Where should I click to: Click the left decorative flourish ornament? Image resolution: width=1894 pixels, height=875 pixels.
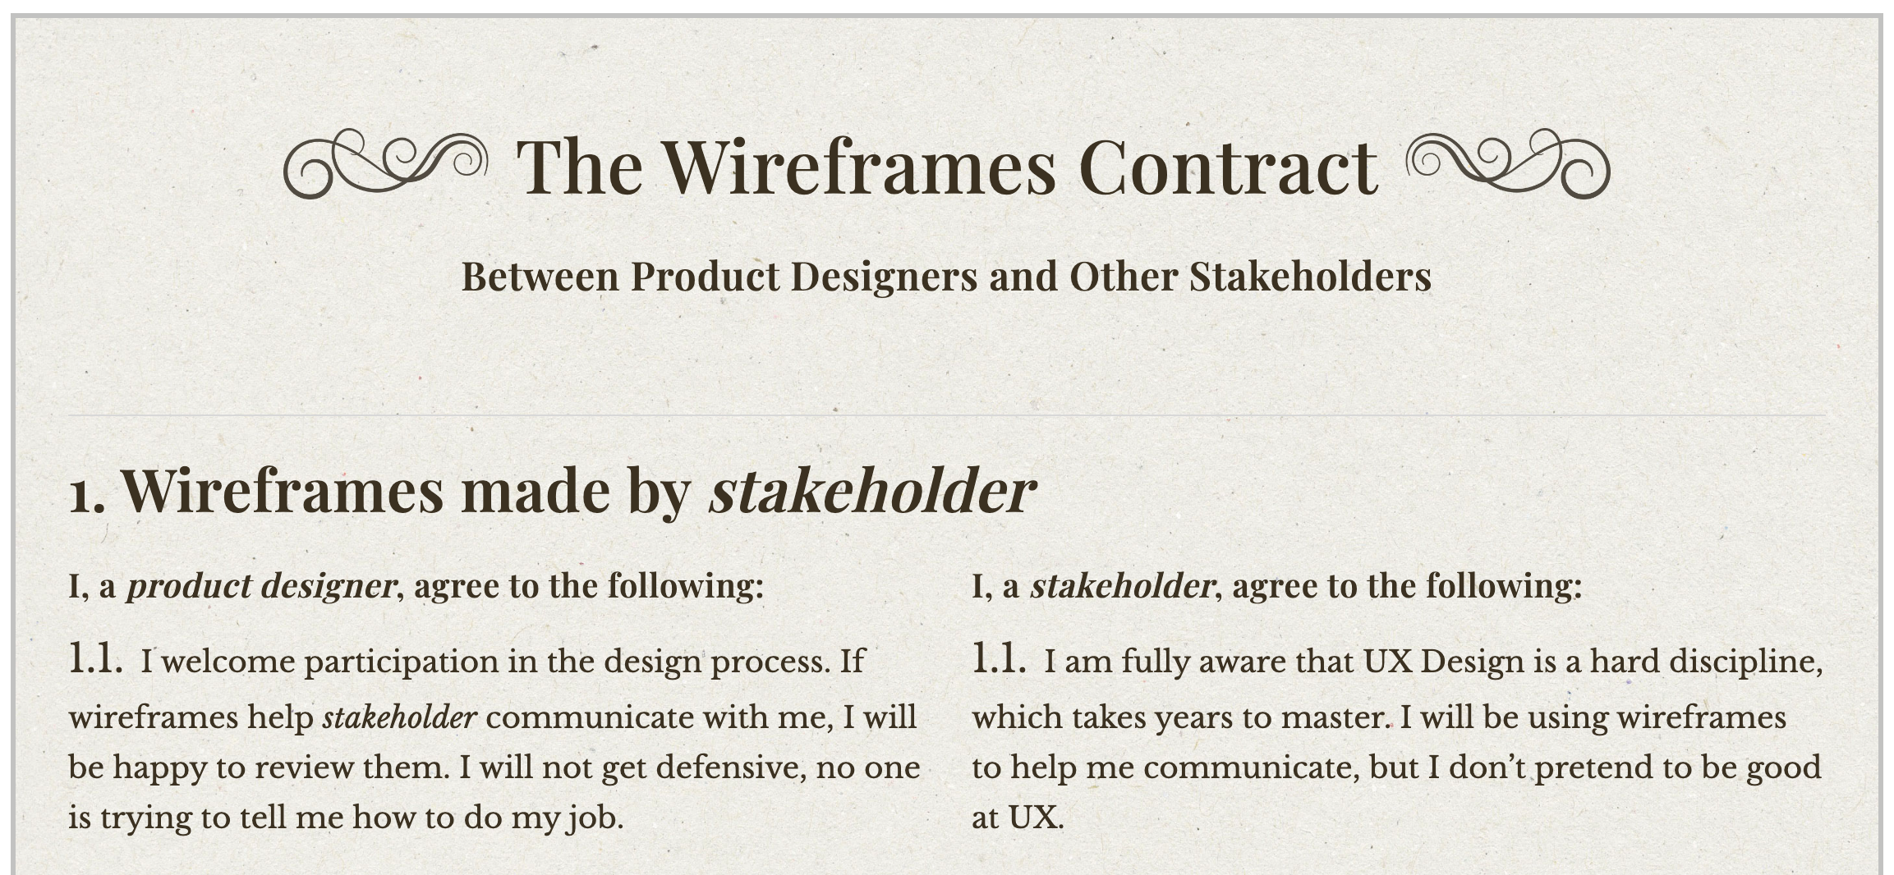(x=385, y=163)
